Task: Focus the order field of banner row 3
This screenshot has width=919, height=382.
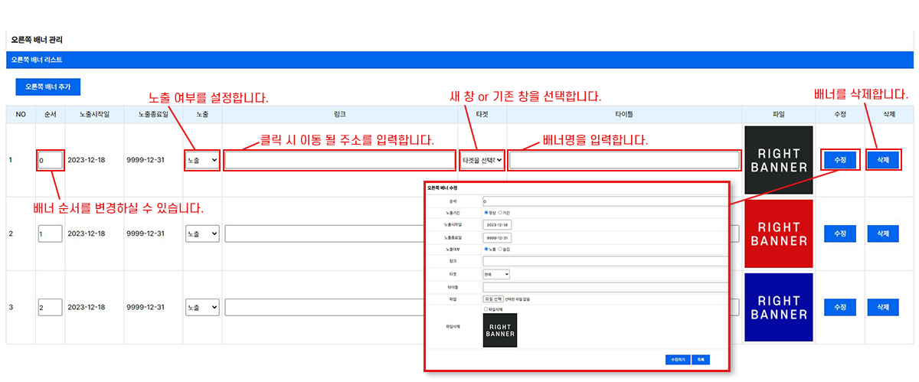Action: tap(50, 307)
